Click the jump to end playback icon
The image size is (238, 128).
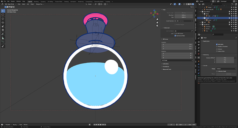[x=105, y=125]
